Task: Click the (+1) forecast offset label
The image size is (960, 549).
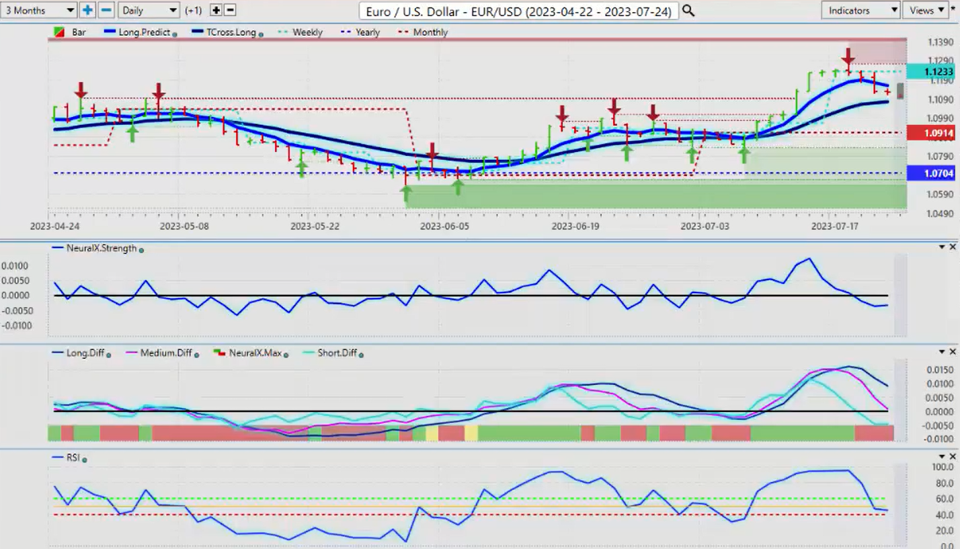Action: pos(193,10)
